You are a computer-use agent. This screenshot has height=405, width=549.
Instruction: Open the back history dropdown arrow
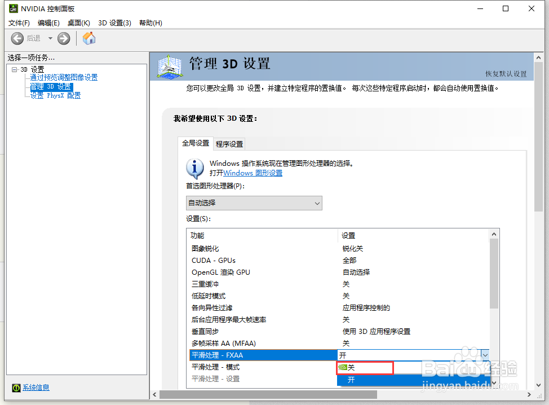click(50, 38)
